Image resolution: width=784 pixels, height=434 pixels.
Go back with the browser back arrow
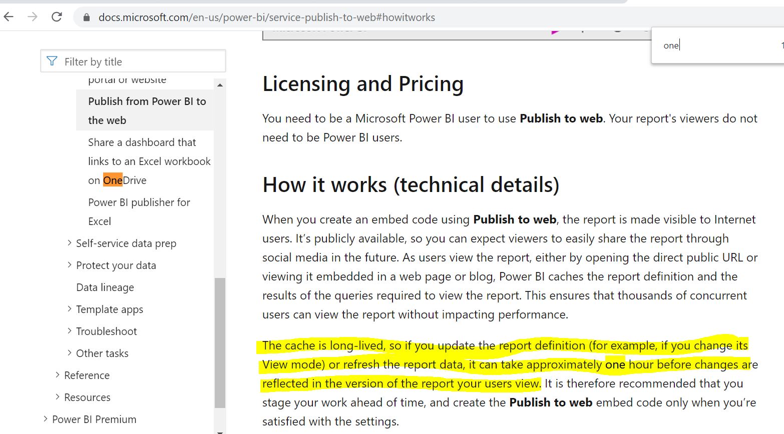tap(9, 17)
